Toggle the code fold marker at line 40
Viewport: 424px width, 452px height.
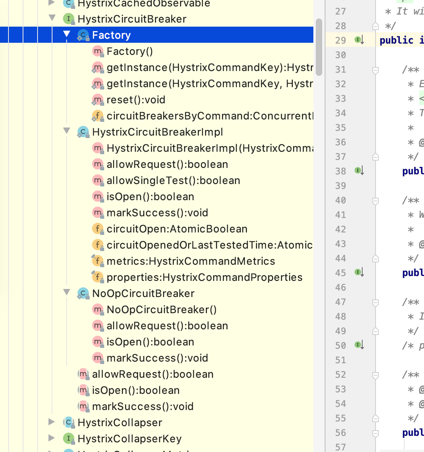(376, 201)
